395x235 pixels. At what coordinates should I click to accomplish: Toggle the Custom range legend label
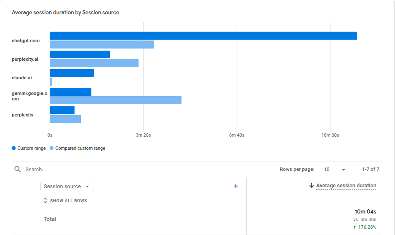point(32,148)
